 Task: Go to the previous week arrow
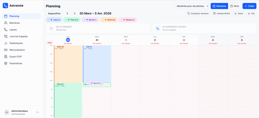click(x=67, y=13)
